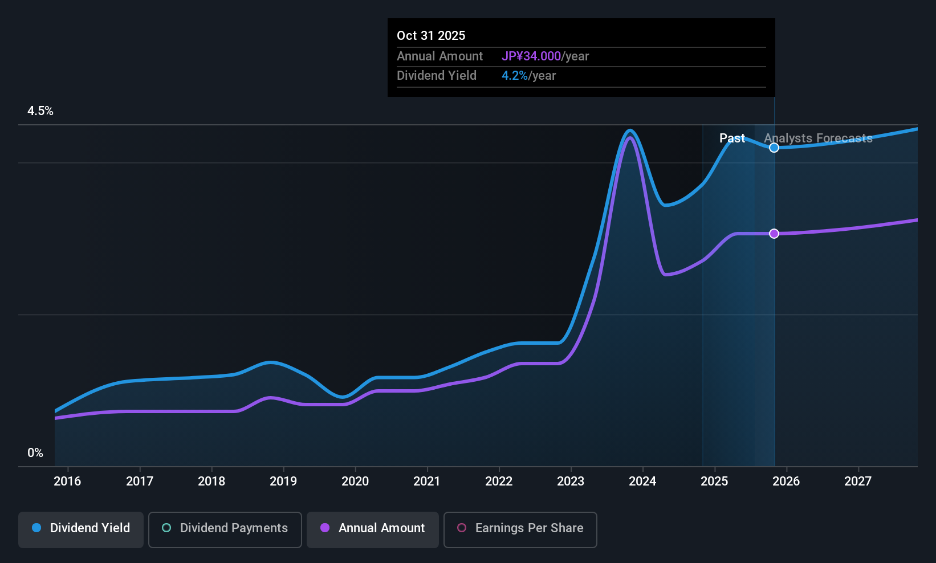Click the 2023 x-axis label

click(571, 482)
